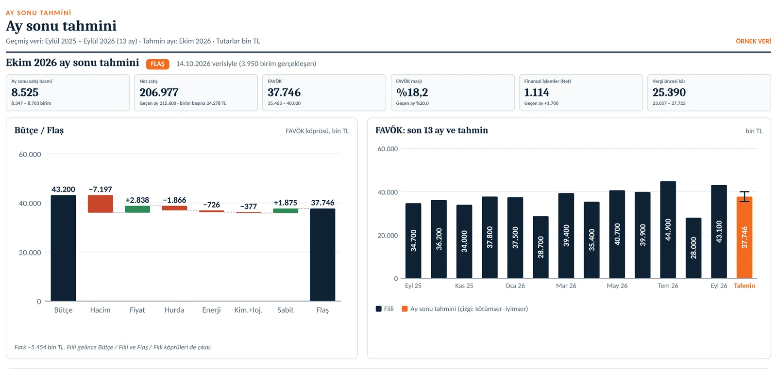Open the Ay sonu satış hacmi card

(x=68, y=93)
